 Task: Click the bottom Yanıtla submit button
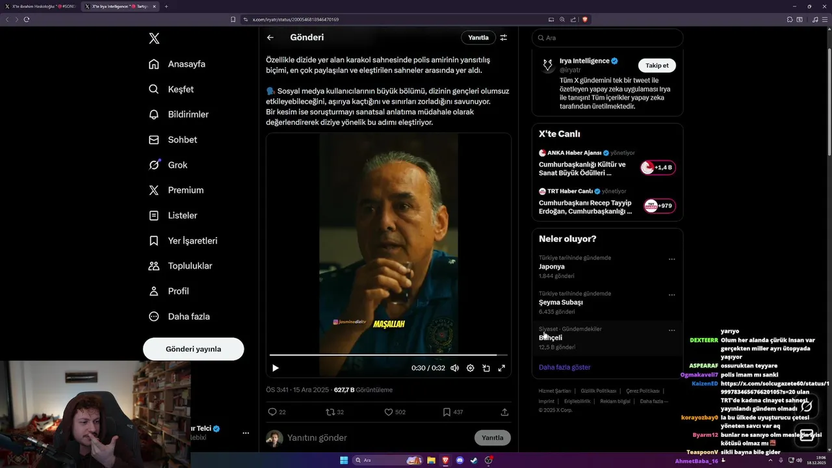point(493,437)
